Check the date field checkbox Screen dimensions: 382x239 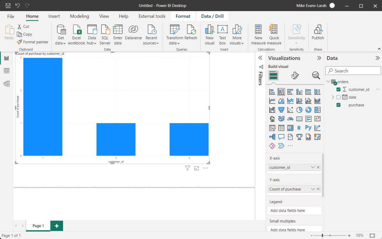point(338,97)
